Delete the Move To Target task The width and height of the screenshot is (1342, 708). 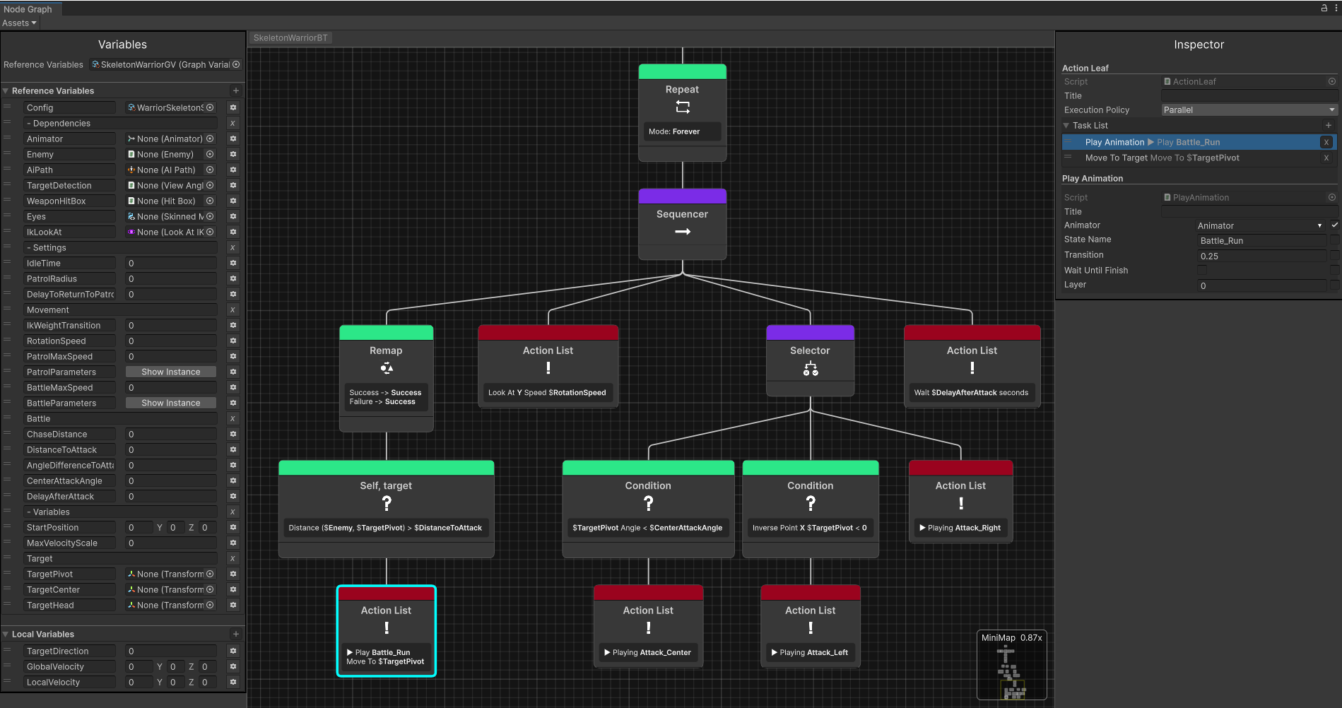[1326, 158]
